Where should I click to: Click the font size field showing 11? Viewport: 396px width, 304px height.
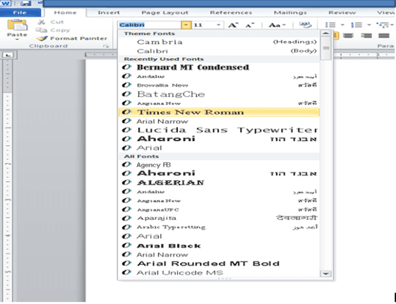204,25
